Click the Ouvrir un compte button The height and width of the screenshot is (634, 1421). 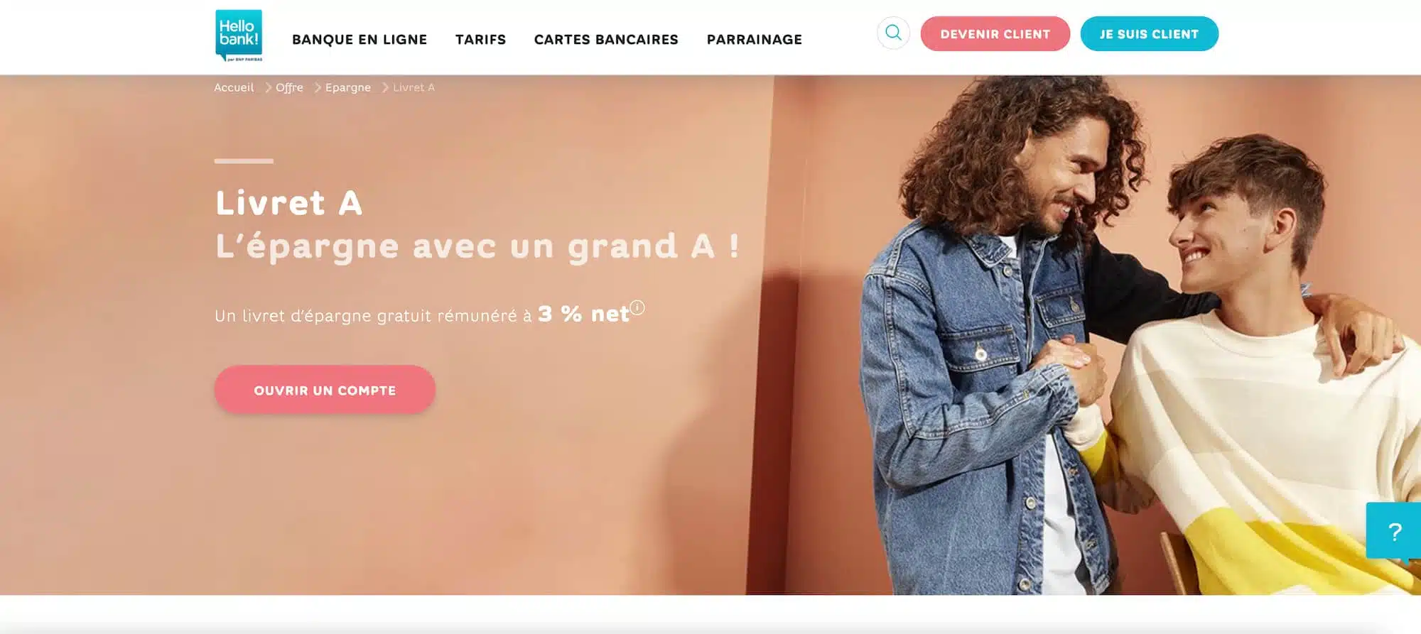point(325,390)
